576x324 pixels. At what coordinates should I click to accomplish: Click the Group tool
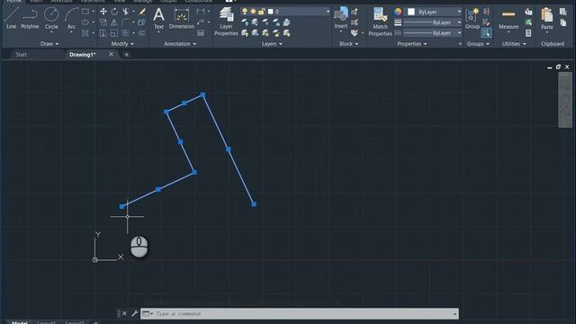point(472,18)
